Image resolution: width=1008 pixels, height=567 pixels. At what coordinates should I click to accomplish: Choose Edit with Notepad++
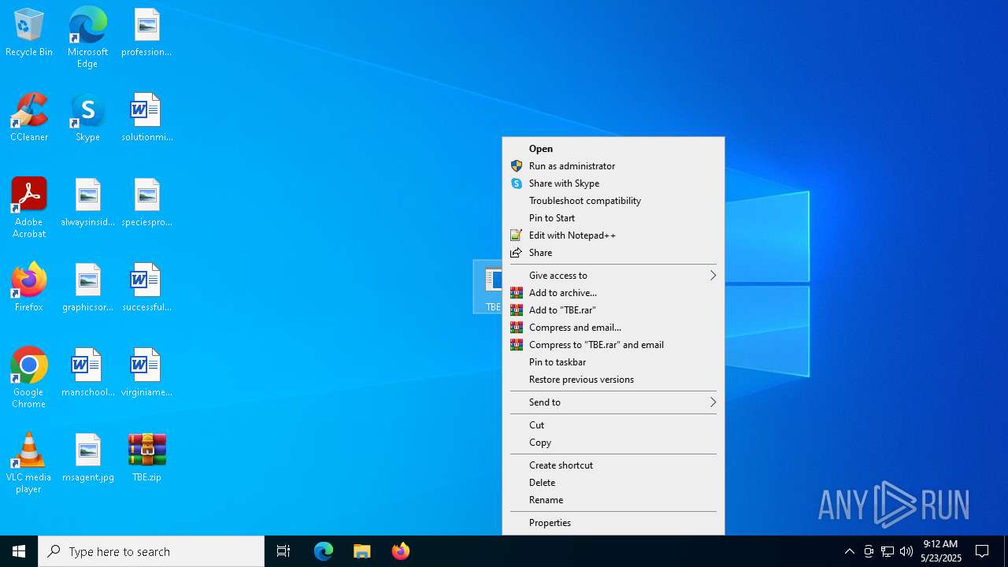point(613,235)
